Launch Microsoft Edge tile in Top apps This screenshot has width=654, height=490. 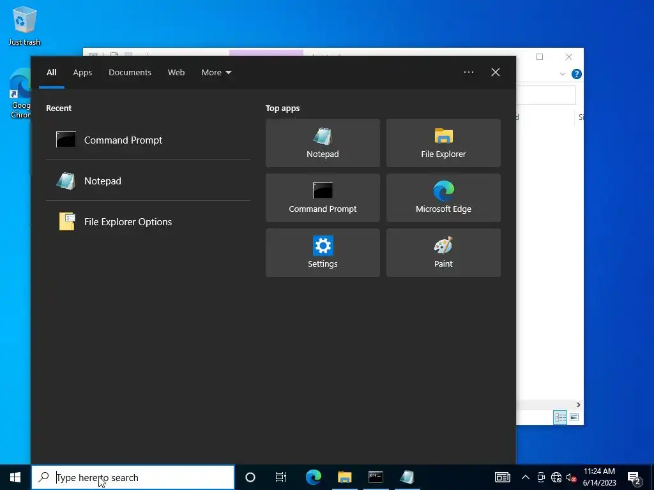443,198
